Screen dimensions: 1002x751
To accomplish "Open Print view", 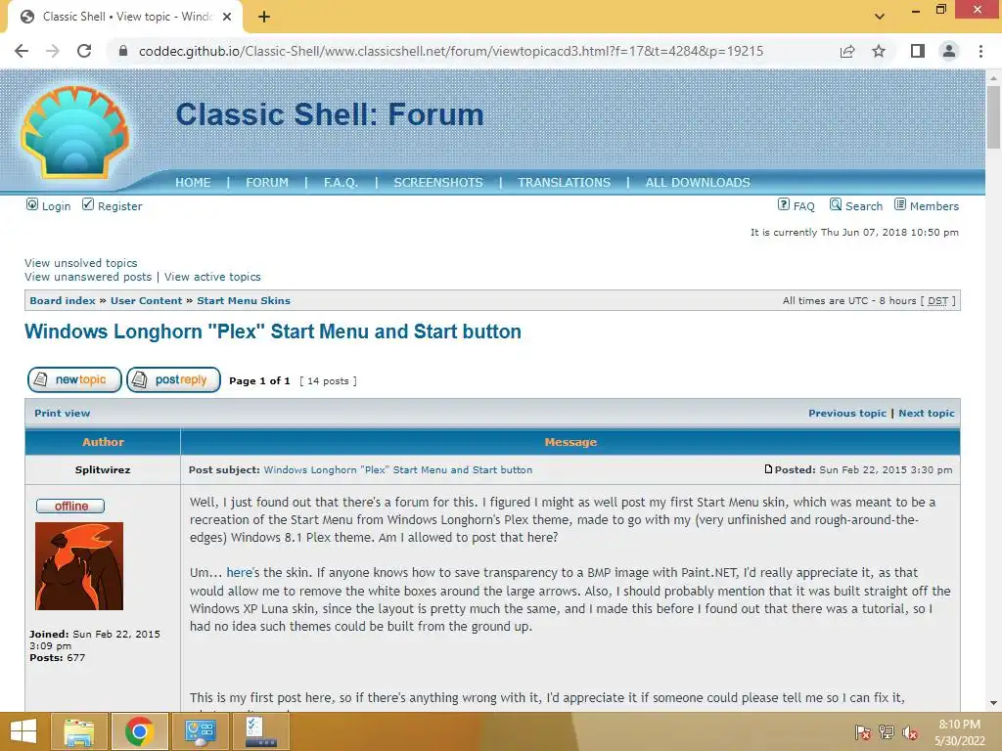I will point(62,414).
